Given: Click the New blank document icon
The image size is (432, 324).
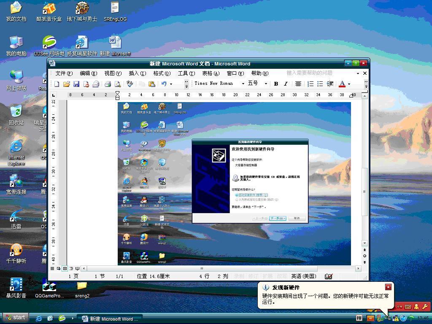Looking at the screenshot, I should [57, 84].
